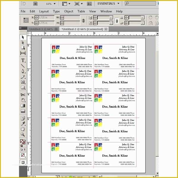178x178 pixels.
Task: Expand the tools panel double-arrow
Action: pos(21,28)
